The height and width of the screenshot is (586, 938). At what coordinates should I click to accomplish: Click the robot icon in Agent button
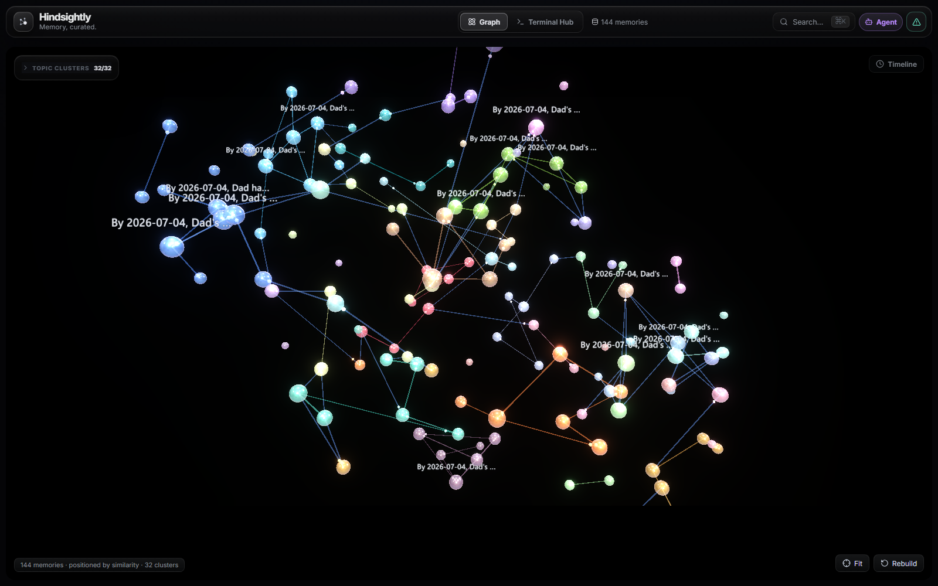(869, 22)
